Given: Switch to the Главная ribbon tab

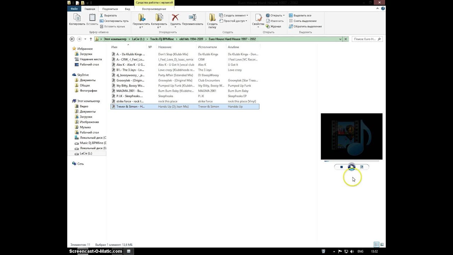Looking at the screenshot, I should (x=90, y=9).
